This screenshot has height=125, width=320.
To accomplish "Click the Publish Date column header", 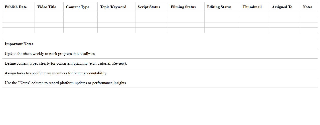I will click(16, 7).
